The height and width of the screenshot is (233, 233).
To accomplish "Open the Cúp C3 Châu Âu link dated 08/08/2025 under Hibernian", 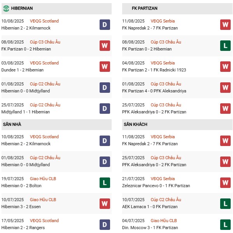I will pos(45,42).
